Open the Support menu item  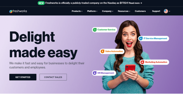click(x=156, y=11)
